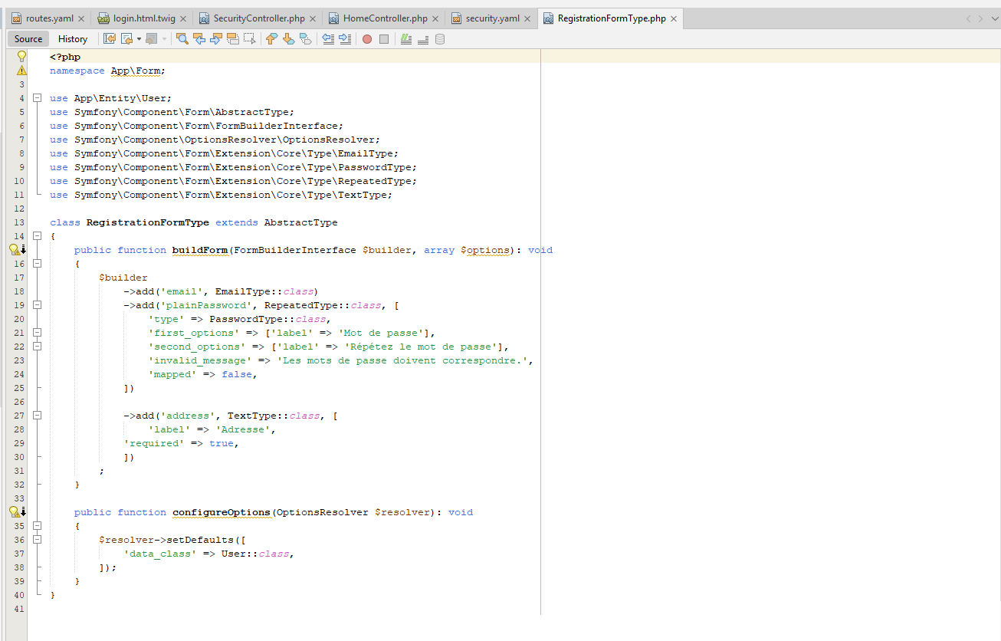This screenshot has width=1001, height=641.
Task: Switch to Source view
Action: (28, 39)
